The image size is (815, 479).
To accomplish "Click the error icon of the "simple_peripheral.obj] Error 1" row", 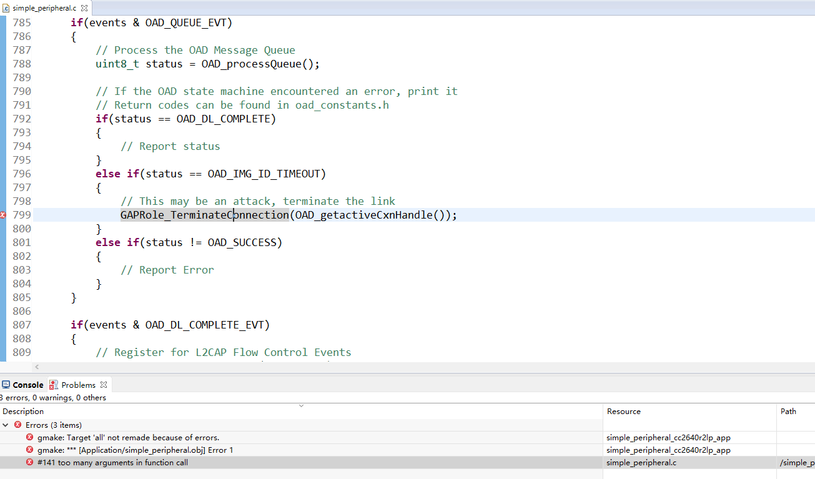I will coord(29,450).
